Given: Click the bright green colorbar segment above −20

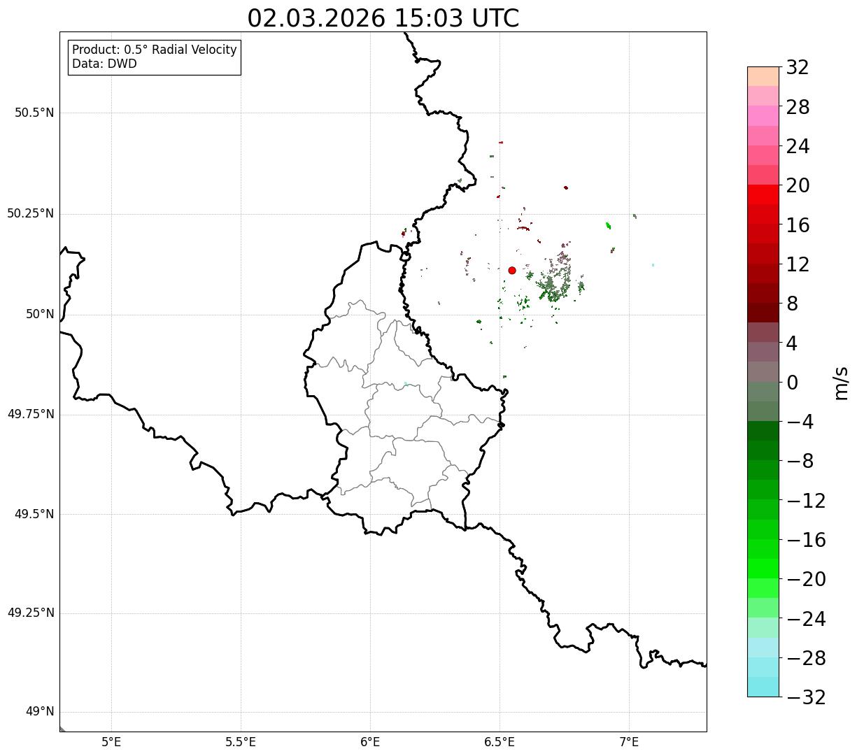Looking at the screenshot, I should pyautogui.click(x=763, y=569).
